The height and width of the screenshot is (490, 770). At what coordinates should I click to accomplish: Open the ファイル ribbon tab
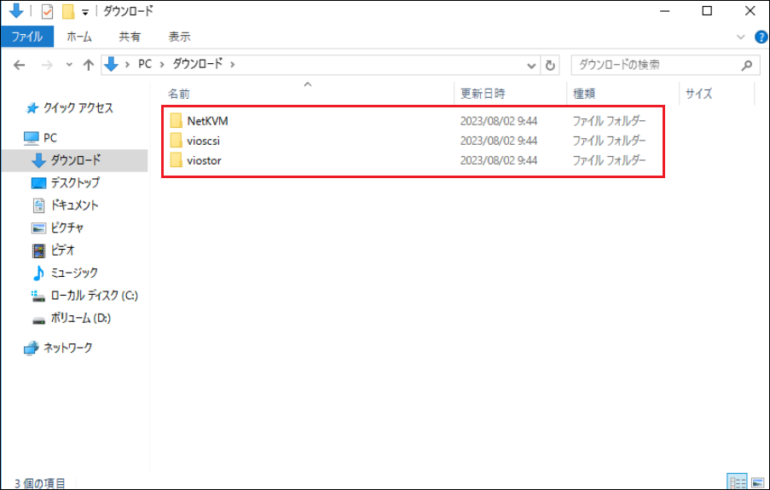27,37
